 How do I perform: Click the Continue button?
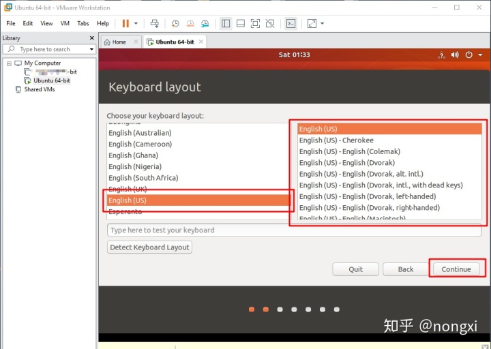click(456, 269)
